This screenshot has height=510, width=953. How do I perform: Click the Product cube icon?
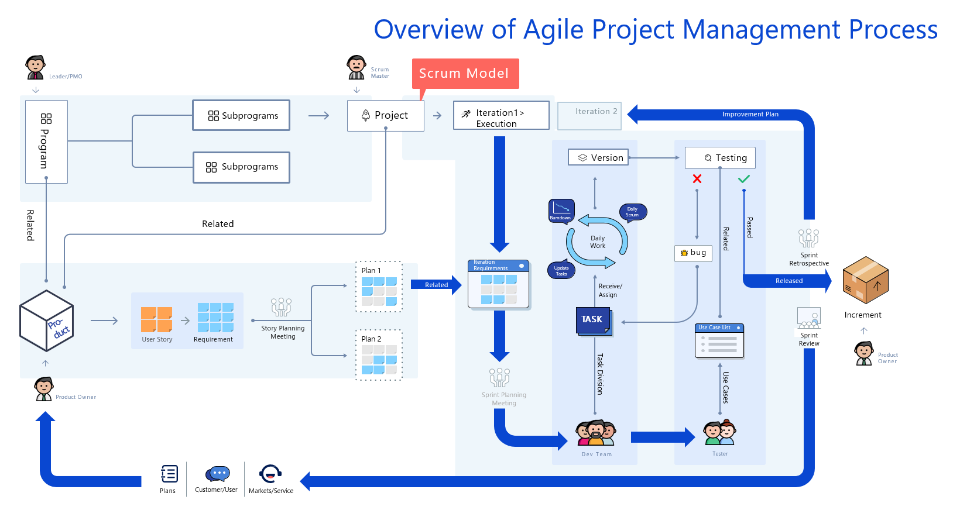(46, 321)
